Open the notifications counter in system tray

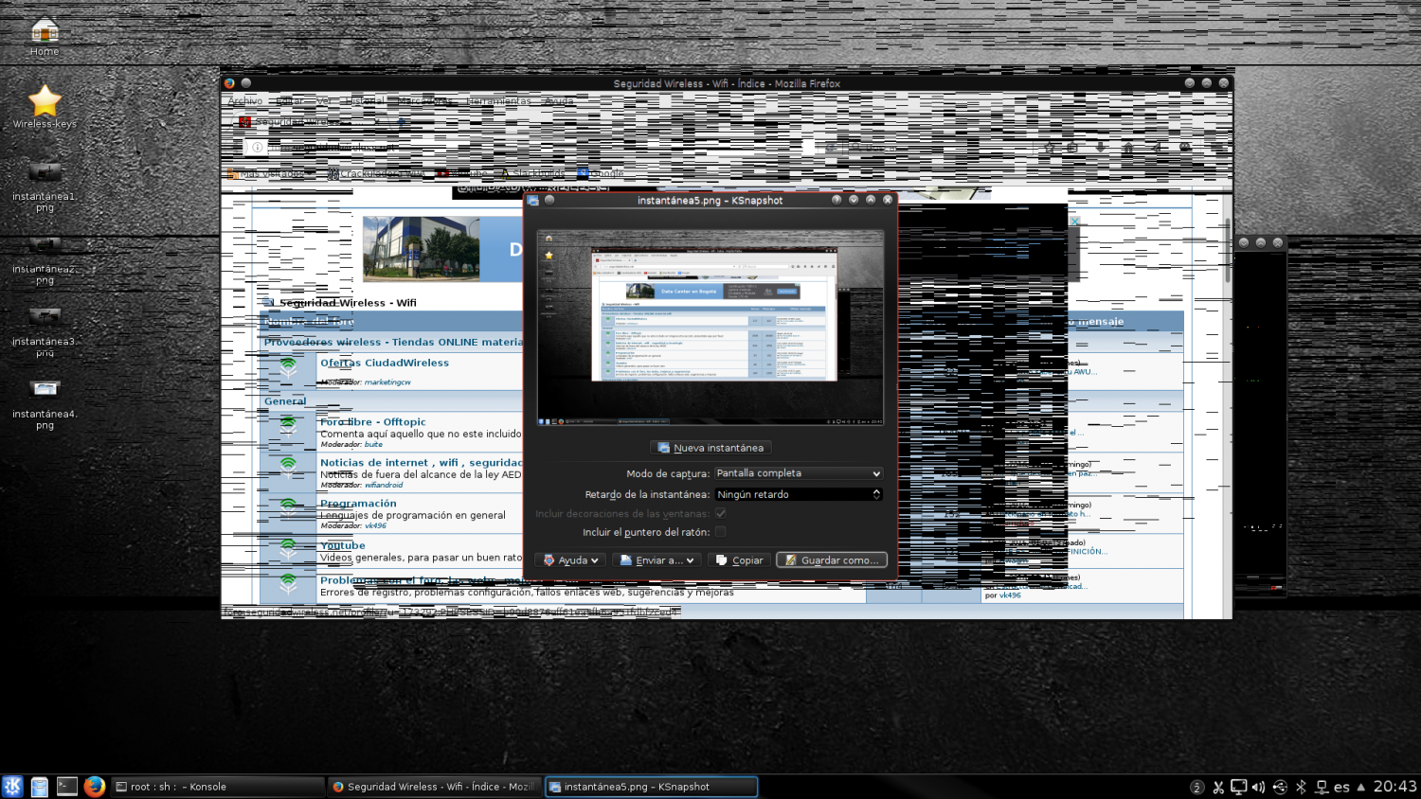1197,787
